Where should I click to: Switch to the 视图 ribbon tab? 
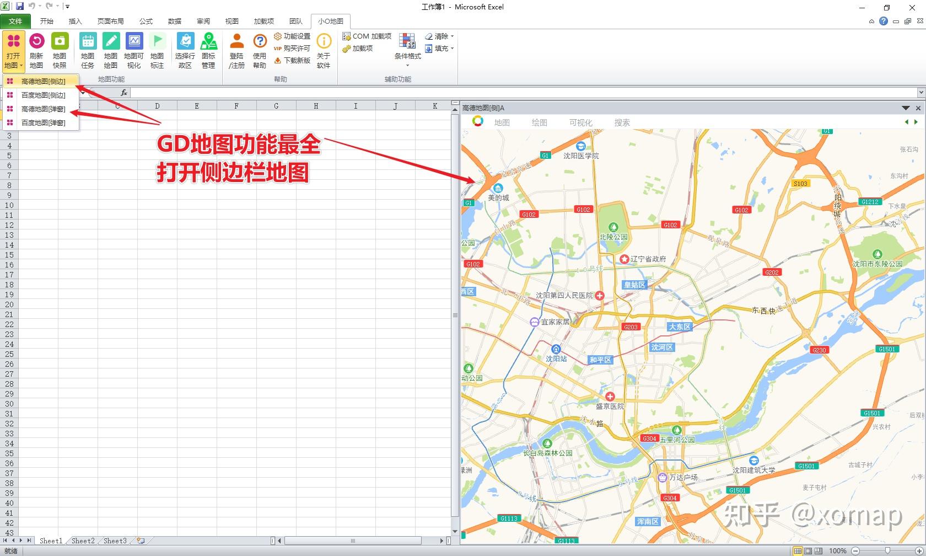(x=232, y=21)
